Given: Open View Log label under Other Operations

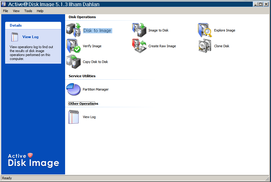Looking at the screenshot, I should (x=89, y=117).
